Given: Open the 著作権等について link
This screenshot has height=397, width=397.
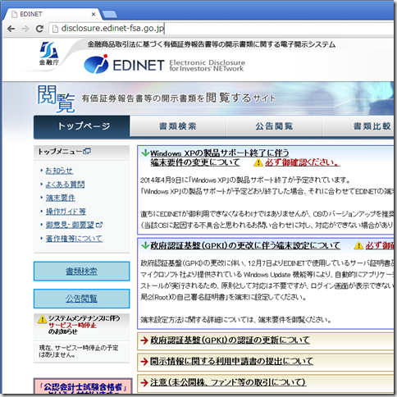Looking at the screenshot, I should (x=74, y=239).
